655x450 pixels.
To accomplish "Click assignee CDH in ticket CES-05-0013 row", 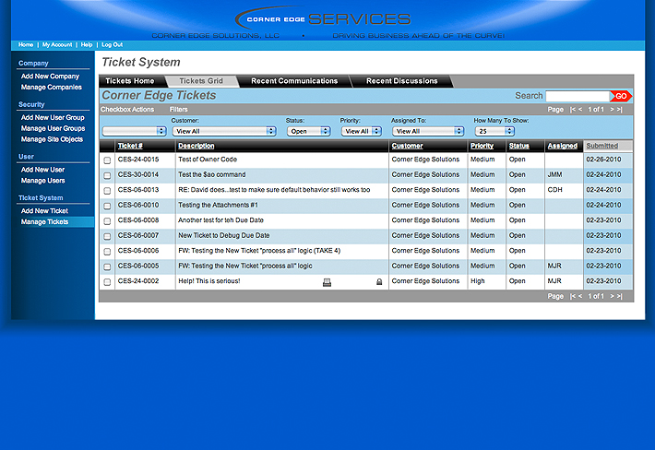I will 554,190.
